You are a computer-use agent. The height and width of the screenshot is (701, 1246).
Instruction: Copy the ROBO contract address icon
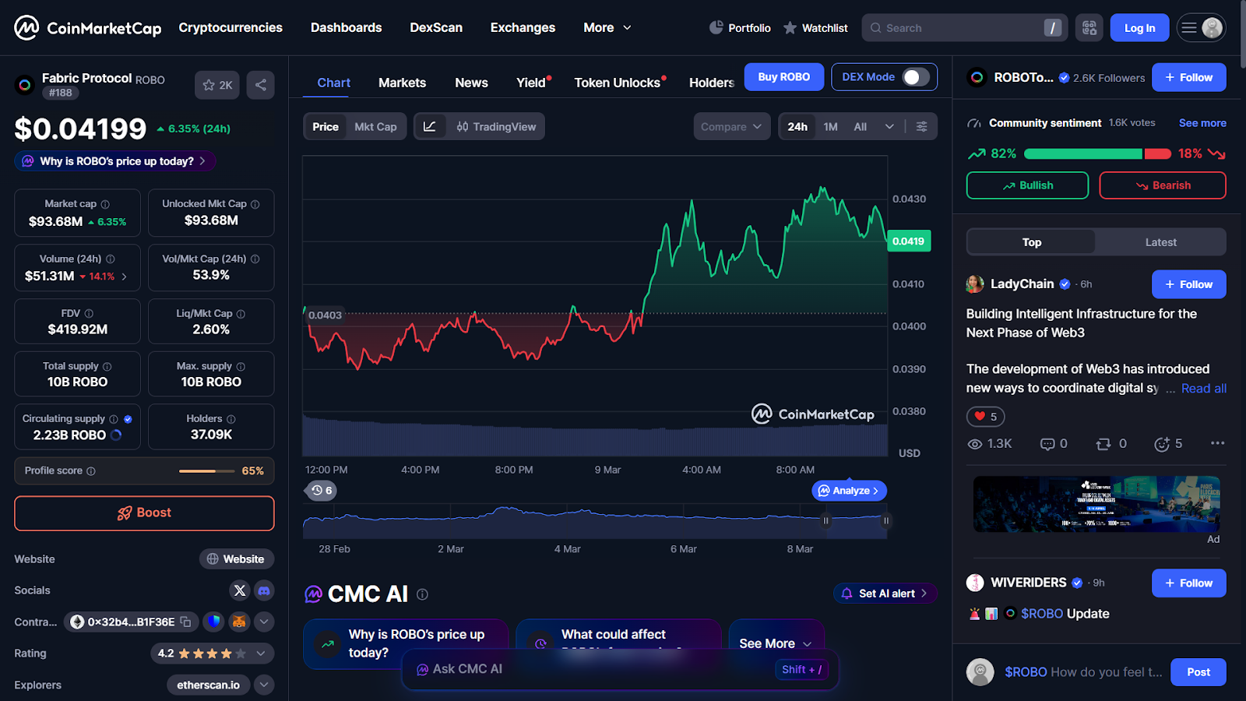[x=185, y=622]
